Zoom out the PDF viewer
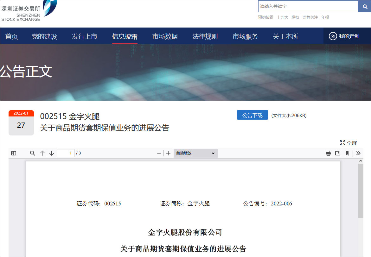This screenshot has width=371, height=257. click(159, 153)
